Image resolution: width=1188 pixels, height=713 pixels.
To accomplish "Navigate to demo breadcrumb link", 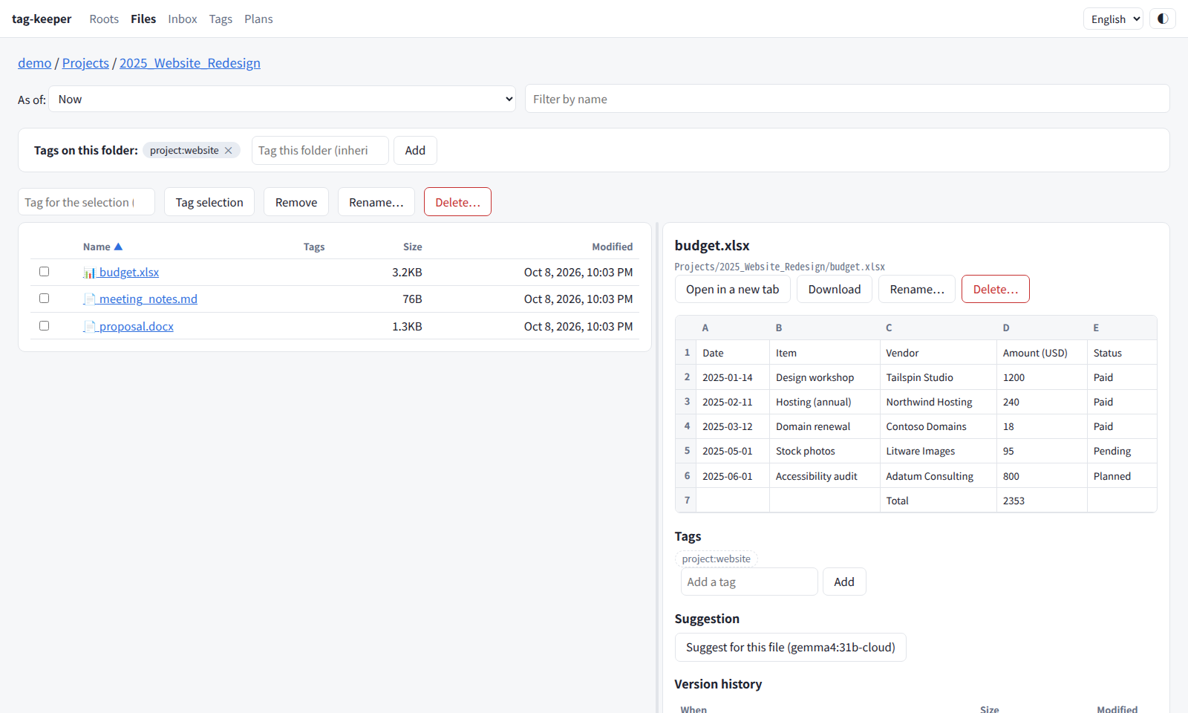I will coord(35,63).
